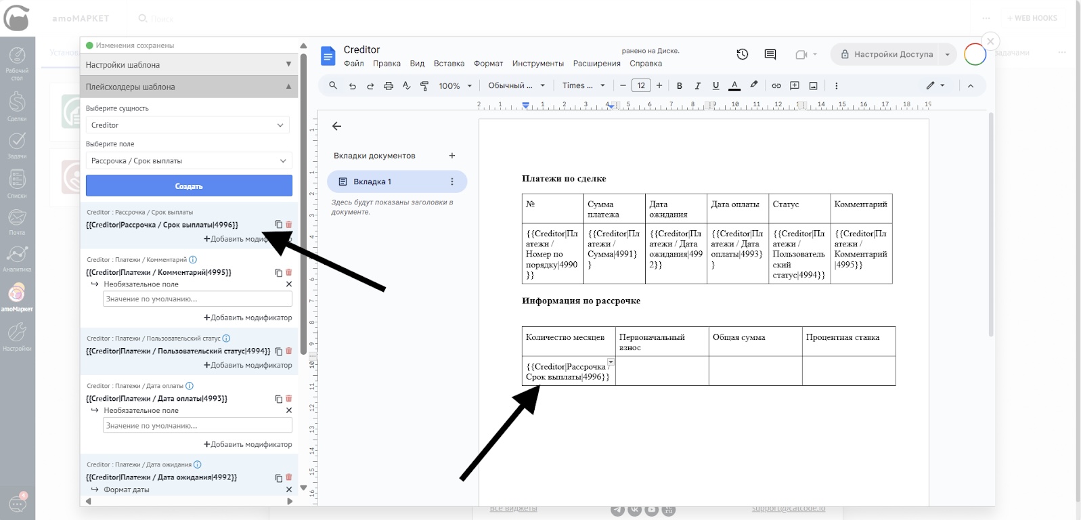The height and width of the screenshot is (520, 1081).
Task: Select the Вкладка 1 document tab
Action: (397, 181)
